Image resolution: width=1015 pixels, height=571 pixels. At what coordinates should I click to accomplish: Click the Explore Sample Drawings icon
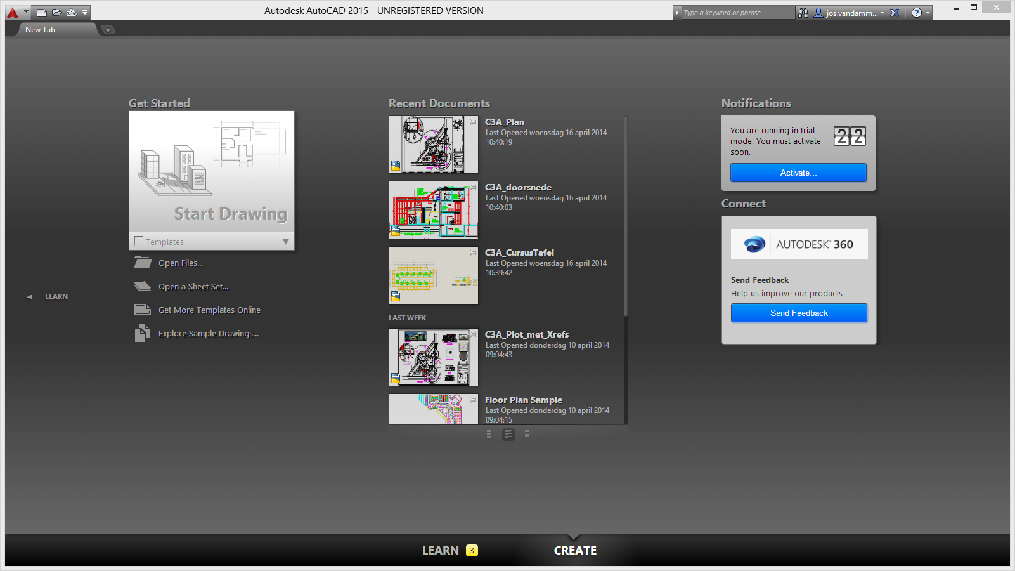[x=142, y=333]
